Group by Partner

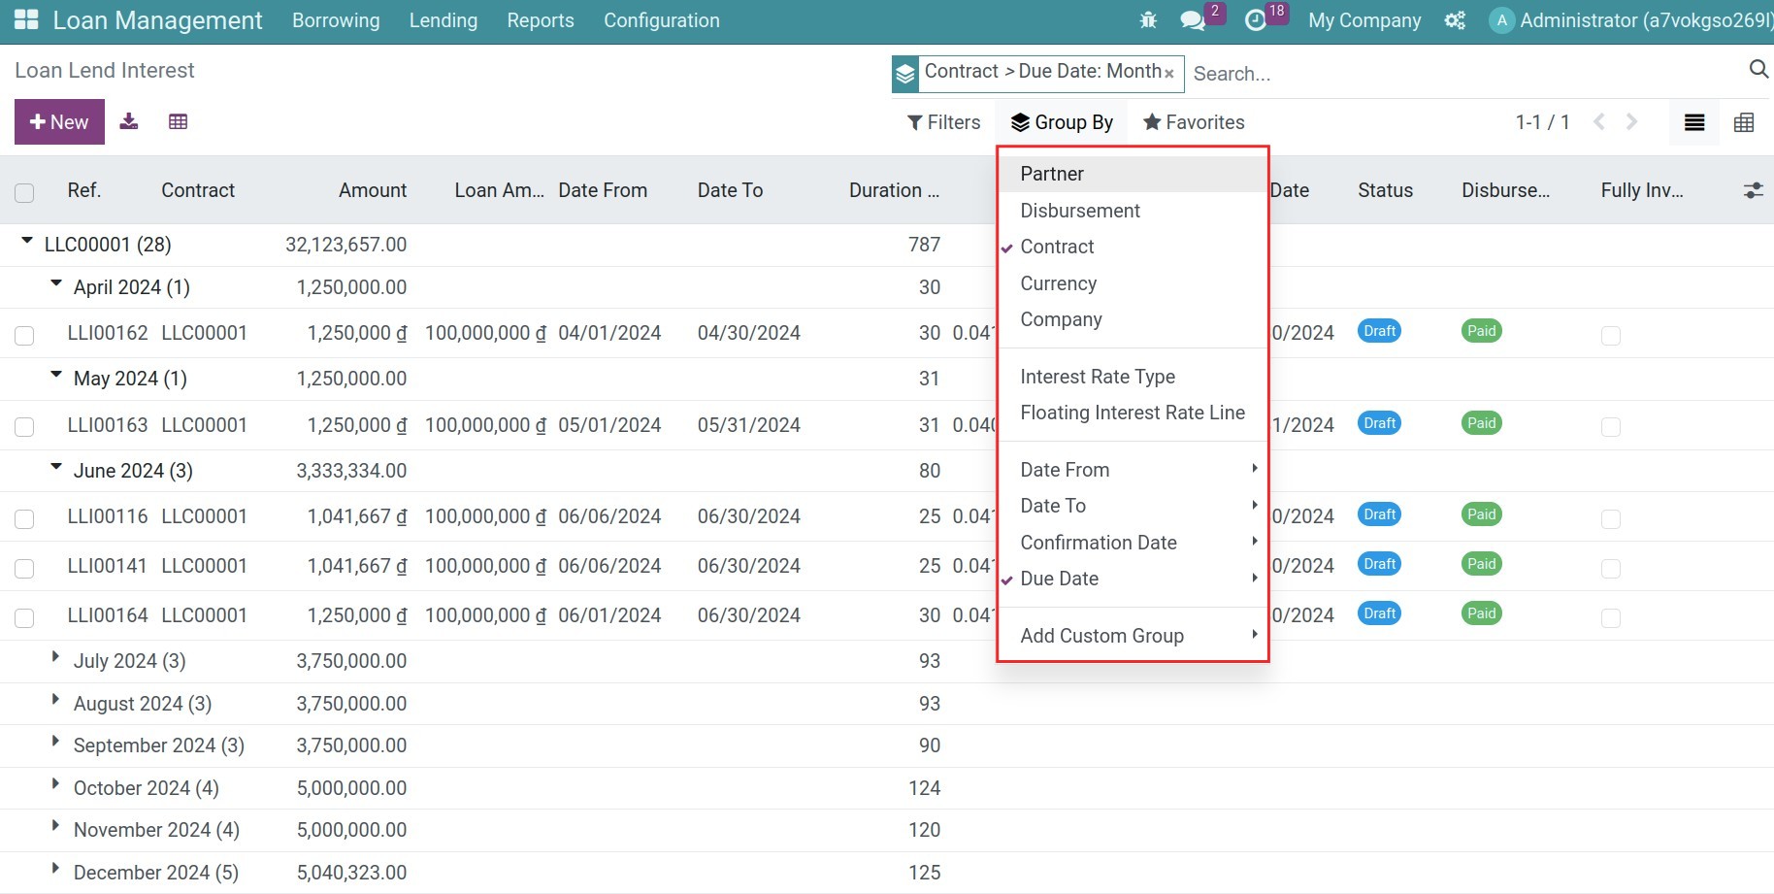(1133, 174)
